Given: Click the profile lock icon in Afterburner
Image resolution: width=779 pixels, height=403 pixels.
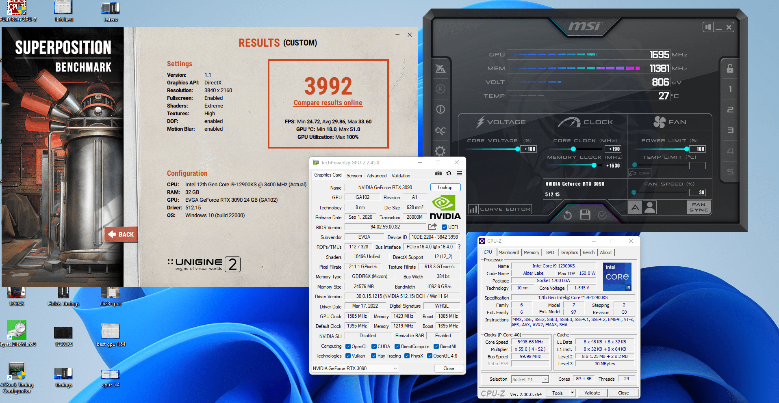Looking at the screenshot, I should 730,68.
